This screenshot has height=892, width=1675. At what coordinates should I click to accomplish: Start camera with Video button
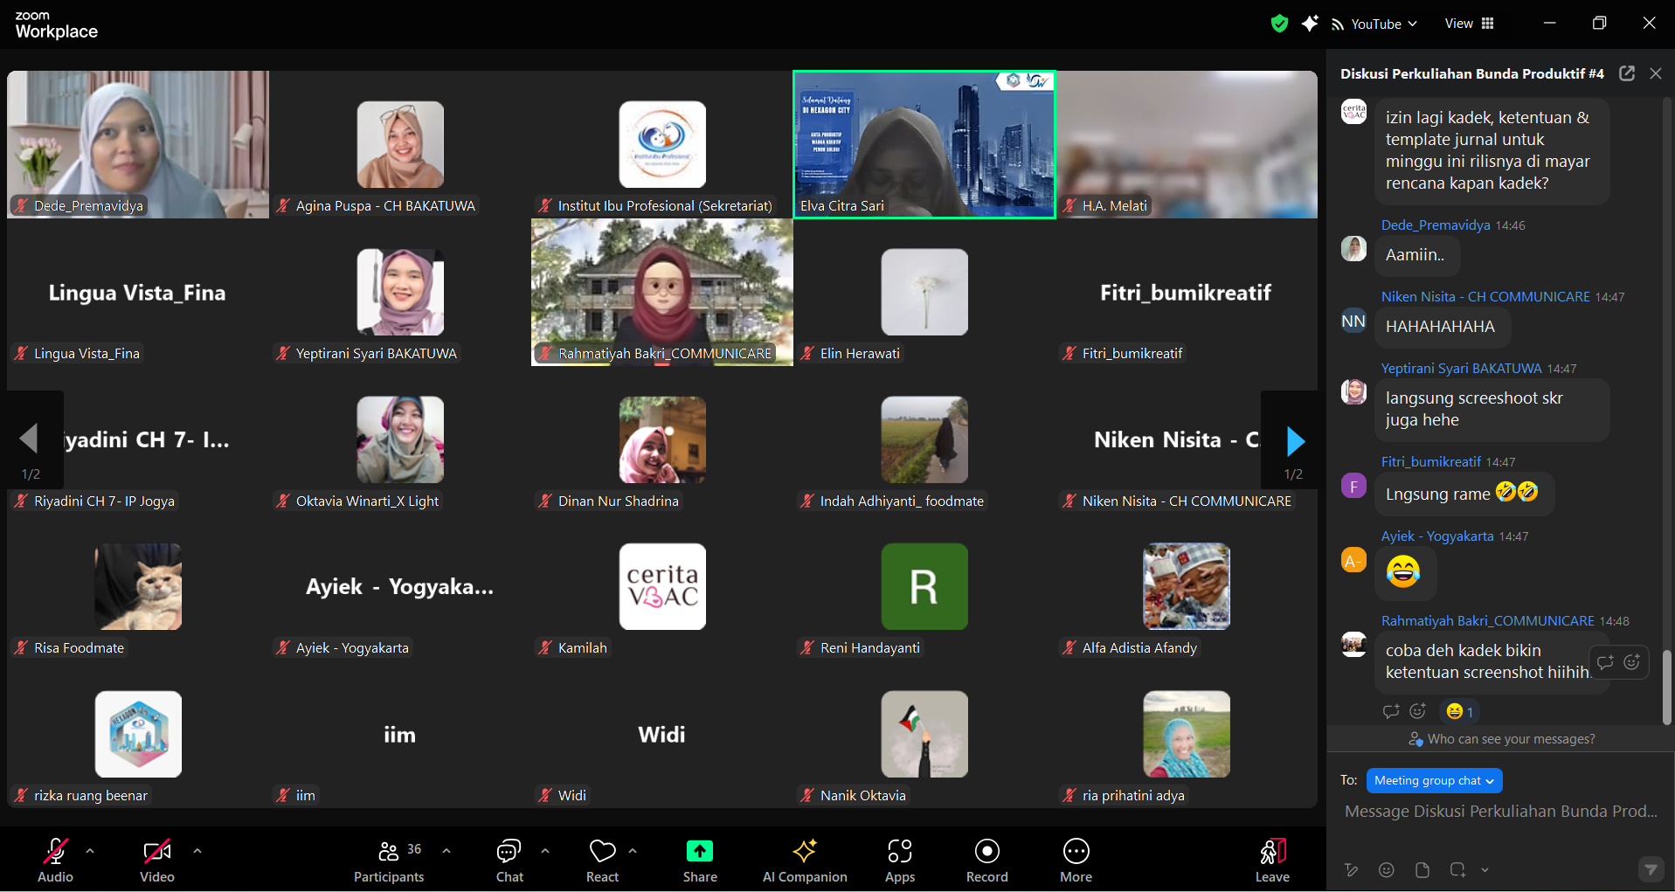click(x=157, y=860)
